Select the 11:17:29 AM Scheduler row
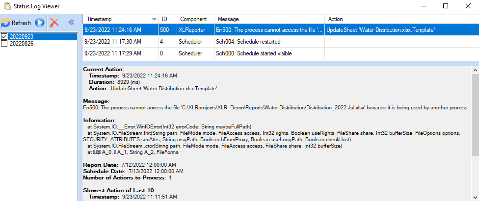 point(281,53)
